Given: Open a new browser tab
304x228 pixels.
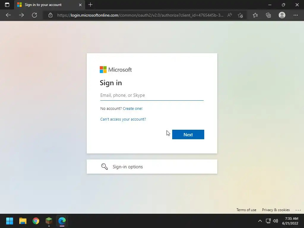Looking at the screenshot, I should [x=90, y=5].
